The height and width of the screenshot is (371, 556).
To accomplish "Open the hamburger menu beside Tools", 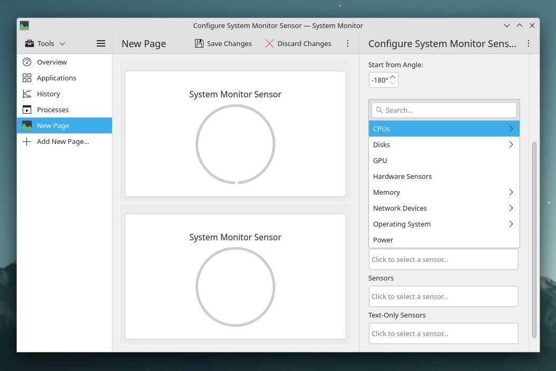I will click(100, 43).
